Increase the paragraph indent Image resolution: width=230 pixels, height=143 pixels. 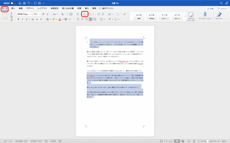point(103,14)
